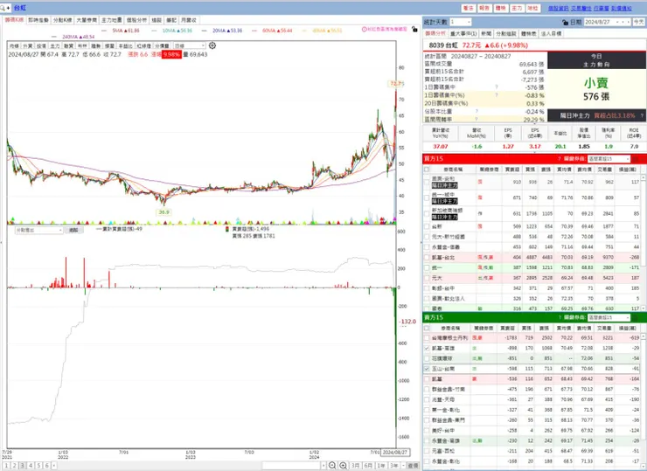Click the 2024/08/27 date marker on axis

[x=395, y=452]
